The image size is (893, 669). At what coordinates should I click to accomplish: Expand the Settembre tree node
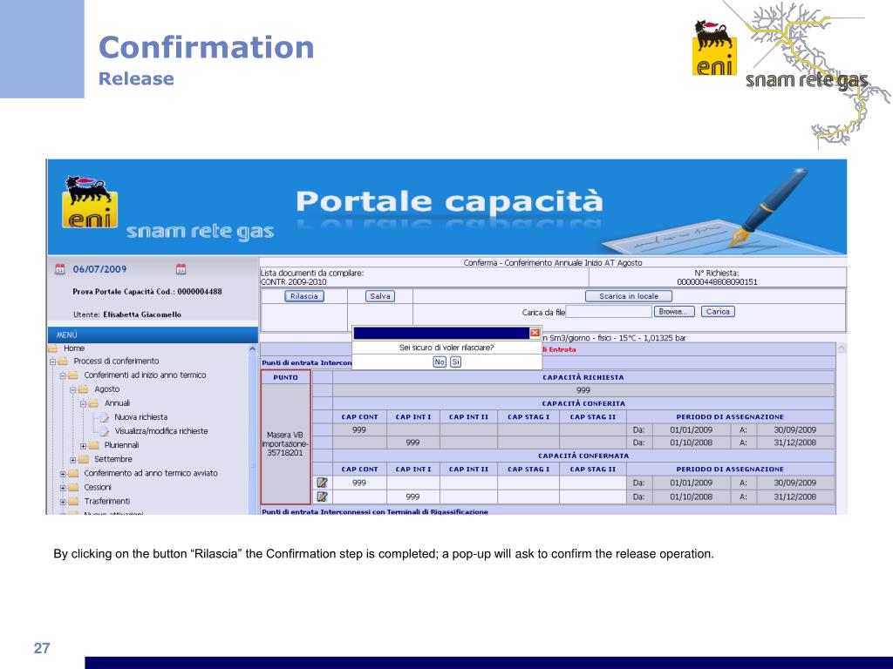coord(73,460)
